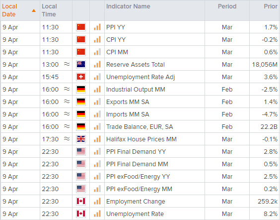Click approximate-time symbol on Halifax House Prices row
Viewport: 280px width, 220px height.
coord(67,138)
